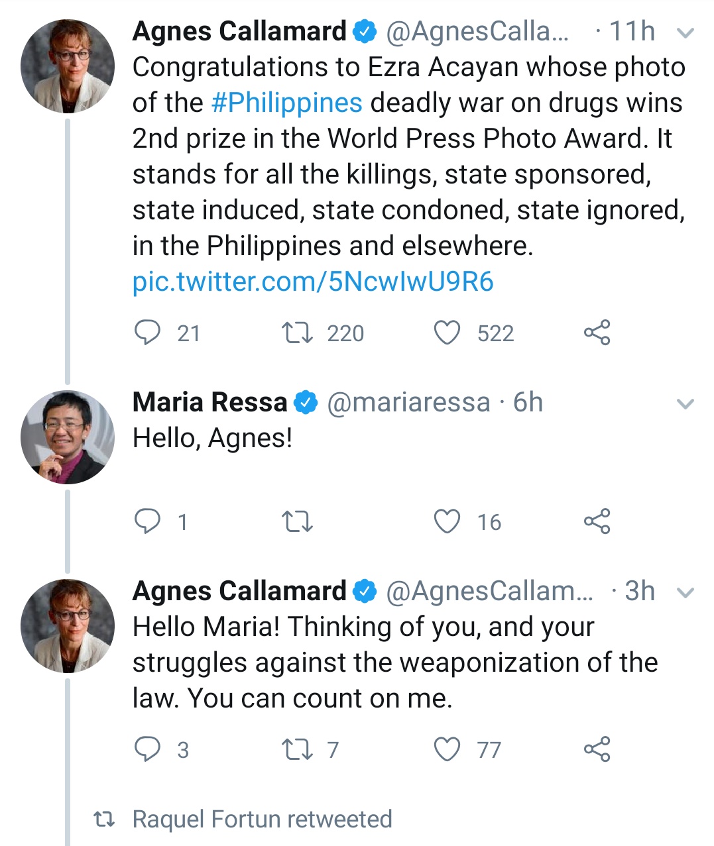Screen dimensions: 714x846
Task: Share the World Press Photo tweet
Action: pos(597,333)
